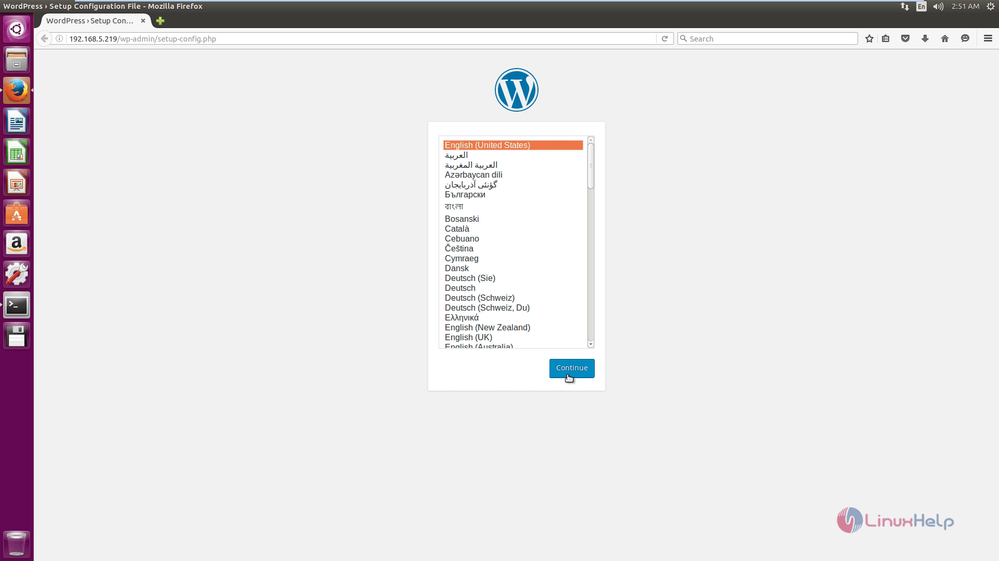The height and width of the screenshot is (561, 999).
Task: Open Files manager from launcher
Action: [17, 60]
